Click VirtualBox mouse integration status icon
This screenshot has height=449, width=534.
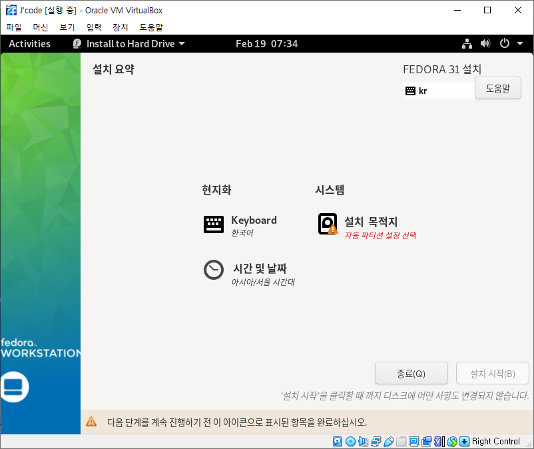[452, 442]
